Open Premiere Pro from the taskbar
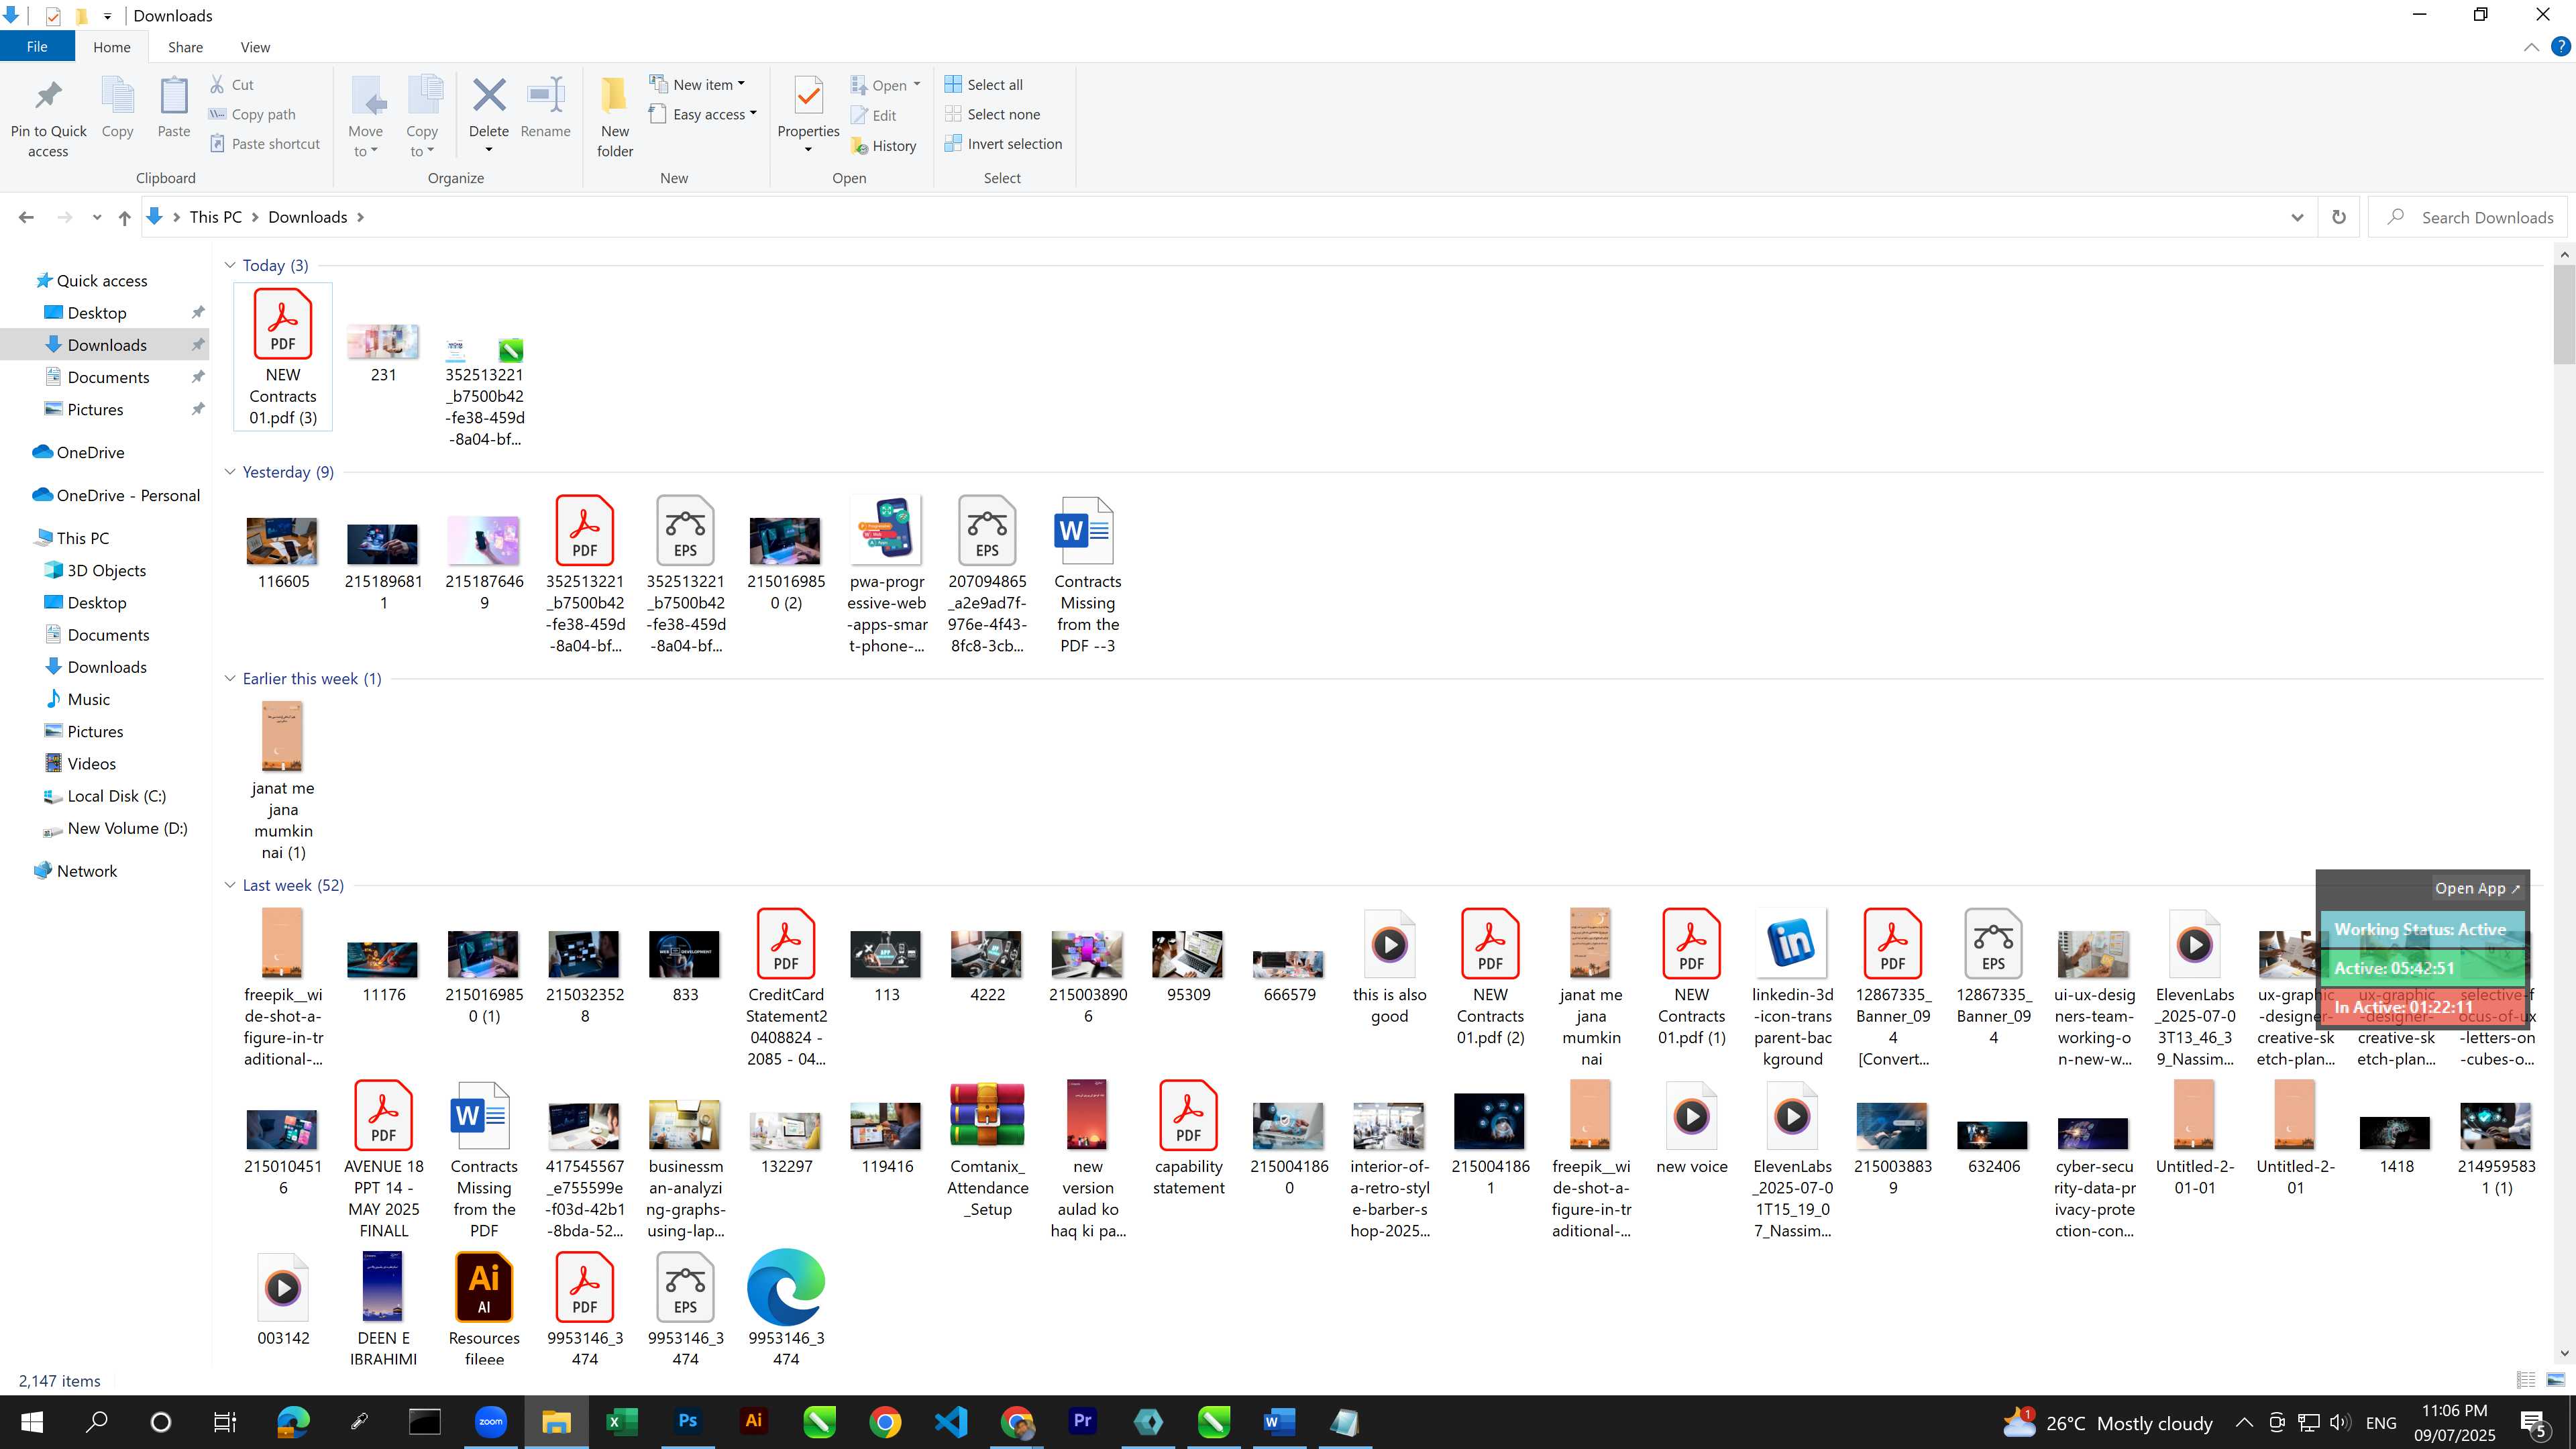Image resolution: width=2576 pixels, height=1449 pixels. [x=1082, y=1421]
